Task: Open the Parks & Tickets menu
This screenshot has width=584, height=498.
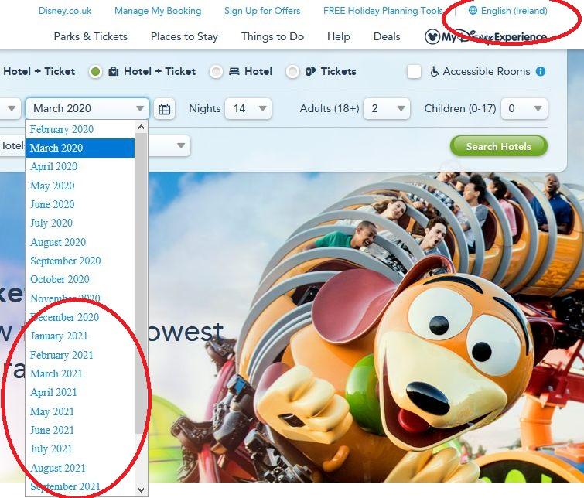Action: [x=91, y=36]
